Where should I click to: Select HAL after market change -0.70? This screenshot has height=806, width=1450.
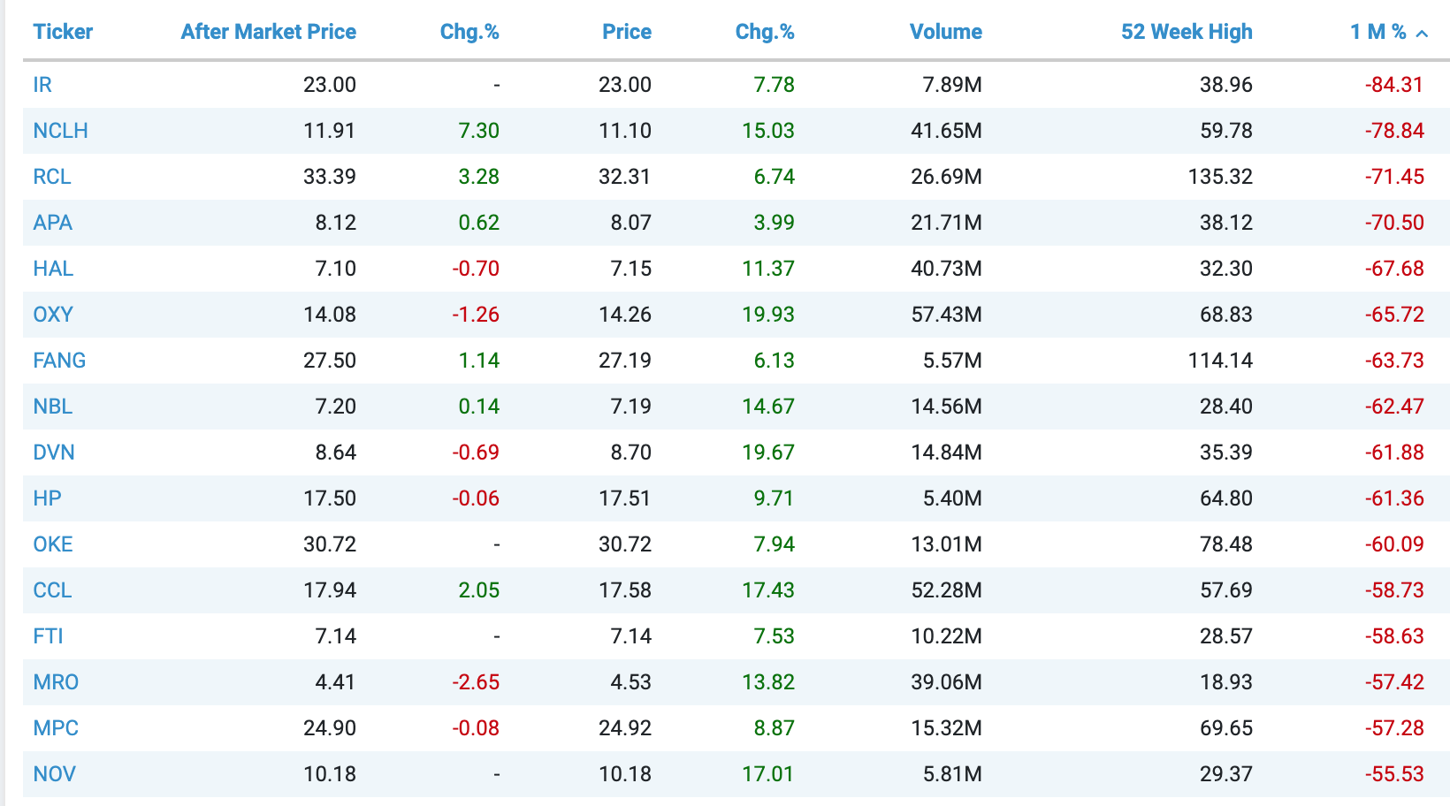(476, 269)
